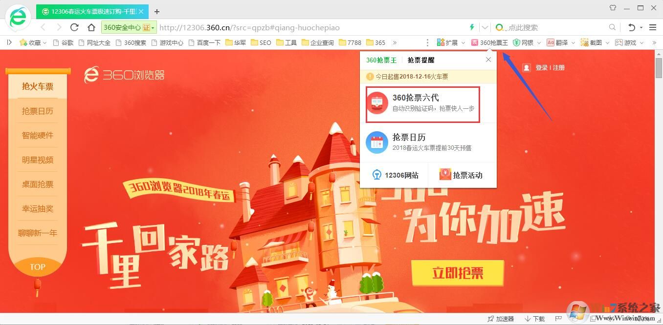Image resolution: width=663 pixels, height=325 pixels.
Task: Click TOP to scroll back up
Action: click(38, 267)
